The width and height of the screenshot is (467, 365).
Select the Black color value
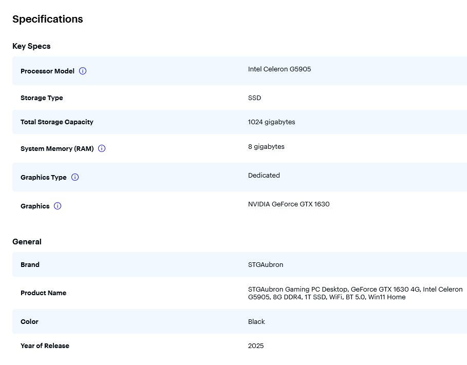pos(256,322)
